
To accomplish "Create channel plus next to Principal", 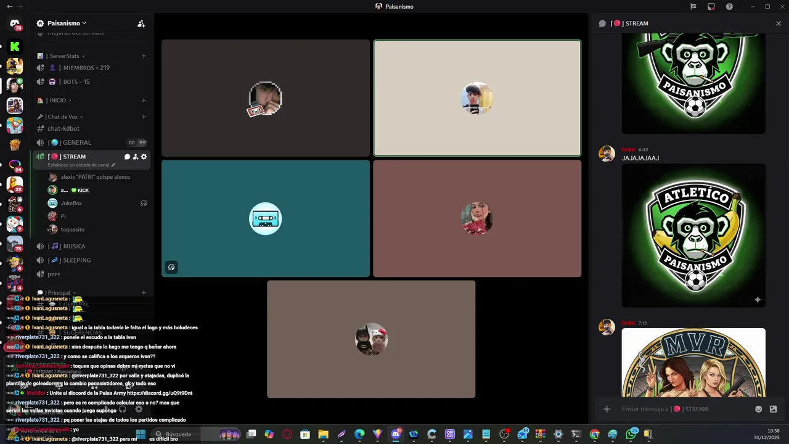I will [x=144, y=293].
